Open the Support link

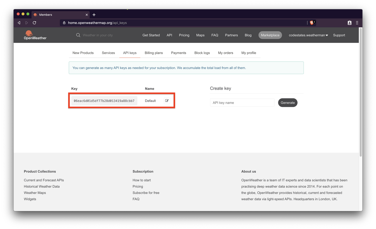(x=339, y=35)
